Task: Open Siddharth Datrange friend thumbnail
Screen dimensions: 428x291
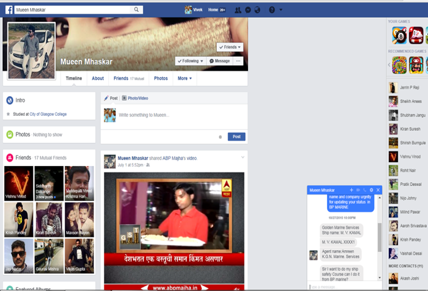Action: (x=49, y=183)
